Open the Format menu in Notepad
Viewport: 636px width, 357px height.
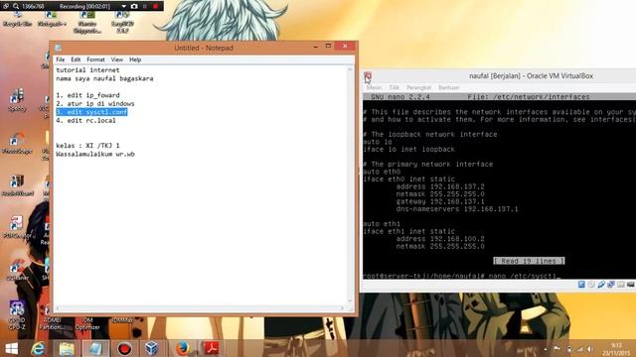coord(95,59)
